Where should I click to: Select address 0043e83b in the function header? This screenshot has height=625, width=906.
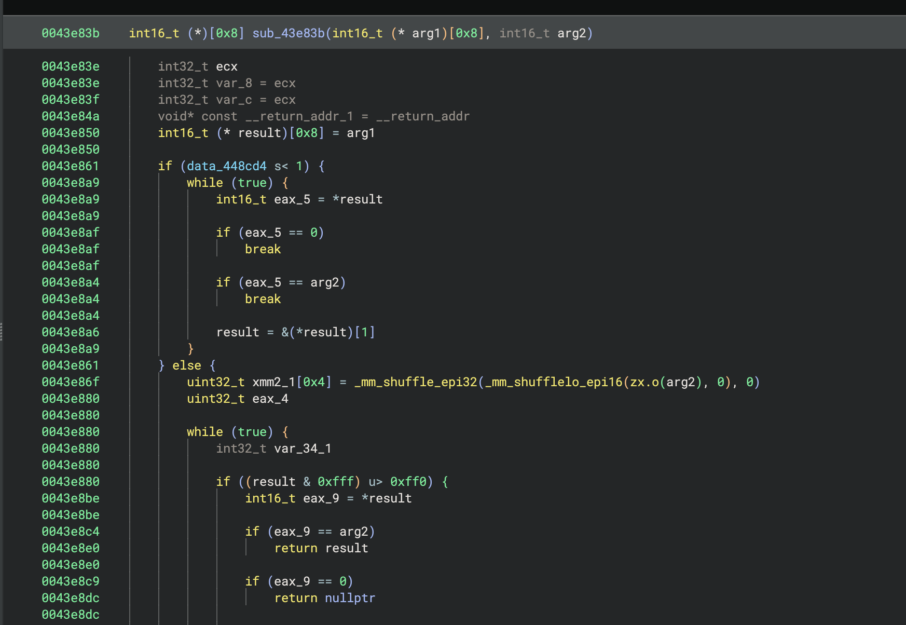coord(71,33)
